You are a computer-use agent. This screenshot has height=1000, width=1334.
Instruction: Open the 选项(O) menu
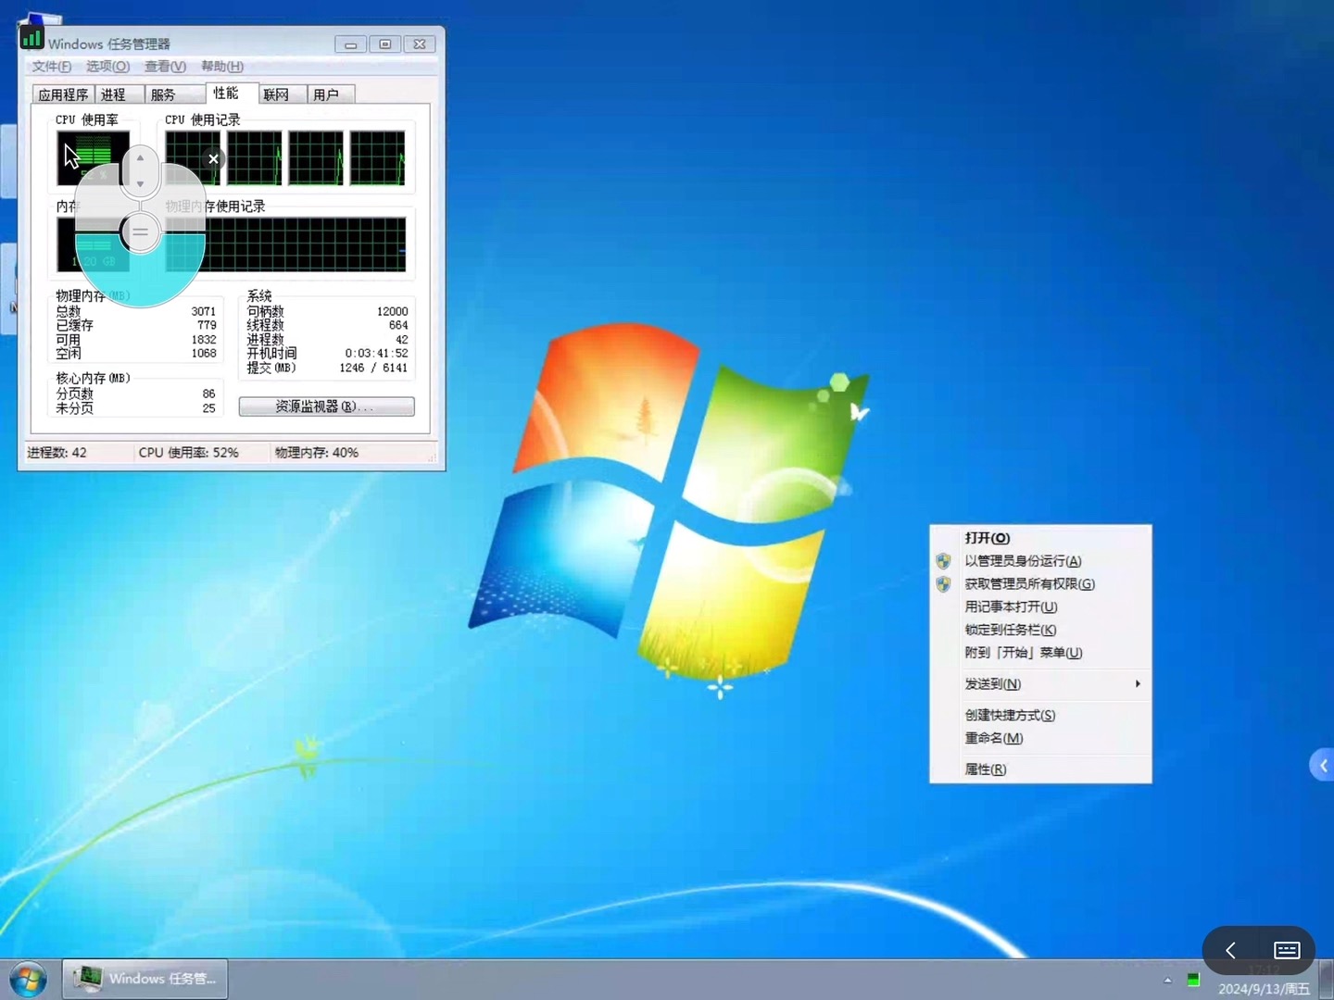108,67
